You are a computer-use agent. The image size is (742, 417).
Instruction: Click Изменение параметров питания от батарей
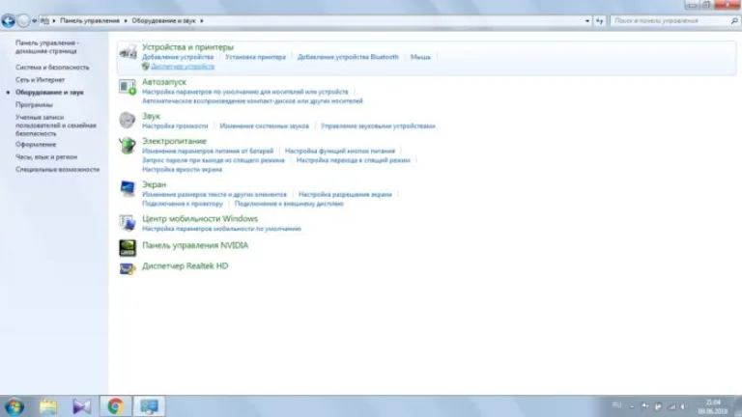(208, 152)
